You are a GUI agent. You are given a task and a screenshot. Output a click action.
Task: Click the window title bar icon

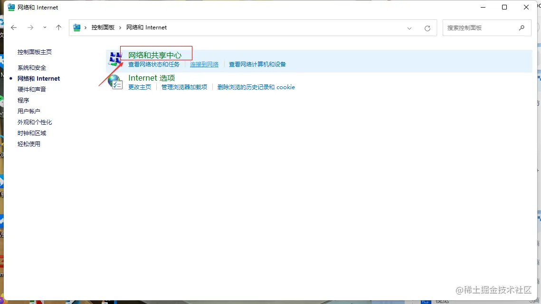point(11,7)
